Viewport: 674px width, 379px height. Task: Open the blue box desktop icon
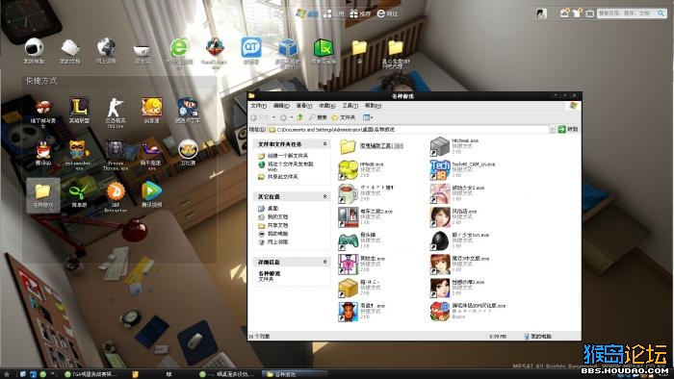[x=288, y=47]
